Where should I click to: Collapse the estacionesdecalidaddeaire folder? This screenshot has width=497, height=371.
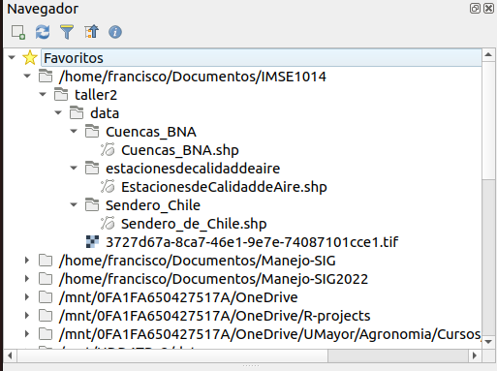(74, 169)
